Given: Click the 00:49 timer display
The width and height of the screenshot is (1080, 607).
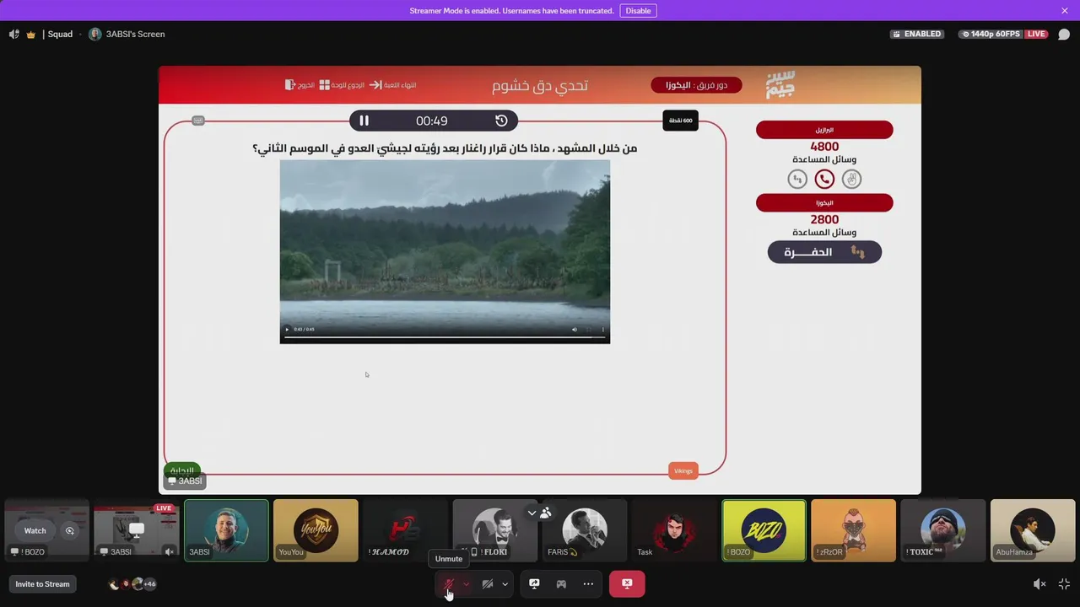Looking at the screenshot, I should [431, 121].
